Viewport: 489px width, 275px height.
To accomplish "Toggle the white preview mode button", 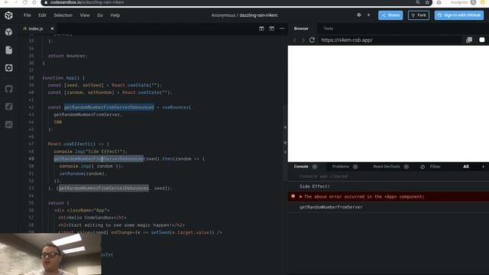I will [482, 40].
